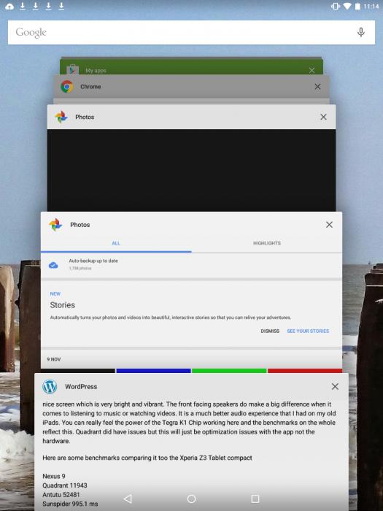This screenshot has width=383, height=511.
Task: Open the WordPress logo card
Action: pos(50,386)
